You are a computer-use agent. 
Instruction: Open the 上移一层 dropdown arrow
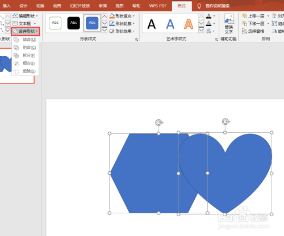coord(268,16)
